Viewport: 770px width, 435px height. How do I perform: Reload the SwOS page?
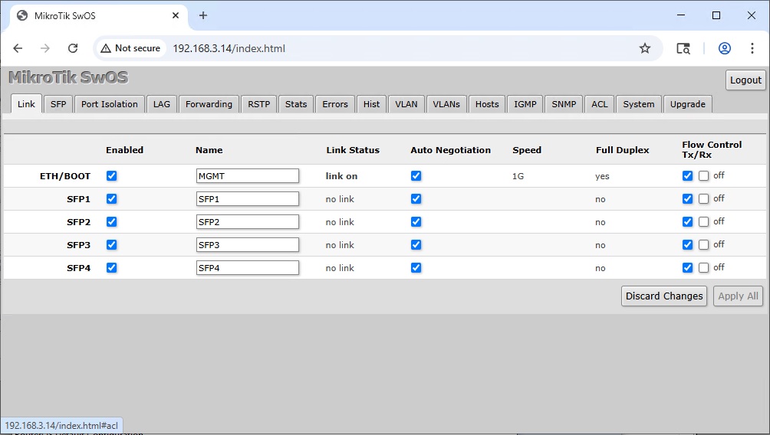73,48
